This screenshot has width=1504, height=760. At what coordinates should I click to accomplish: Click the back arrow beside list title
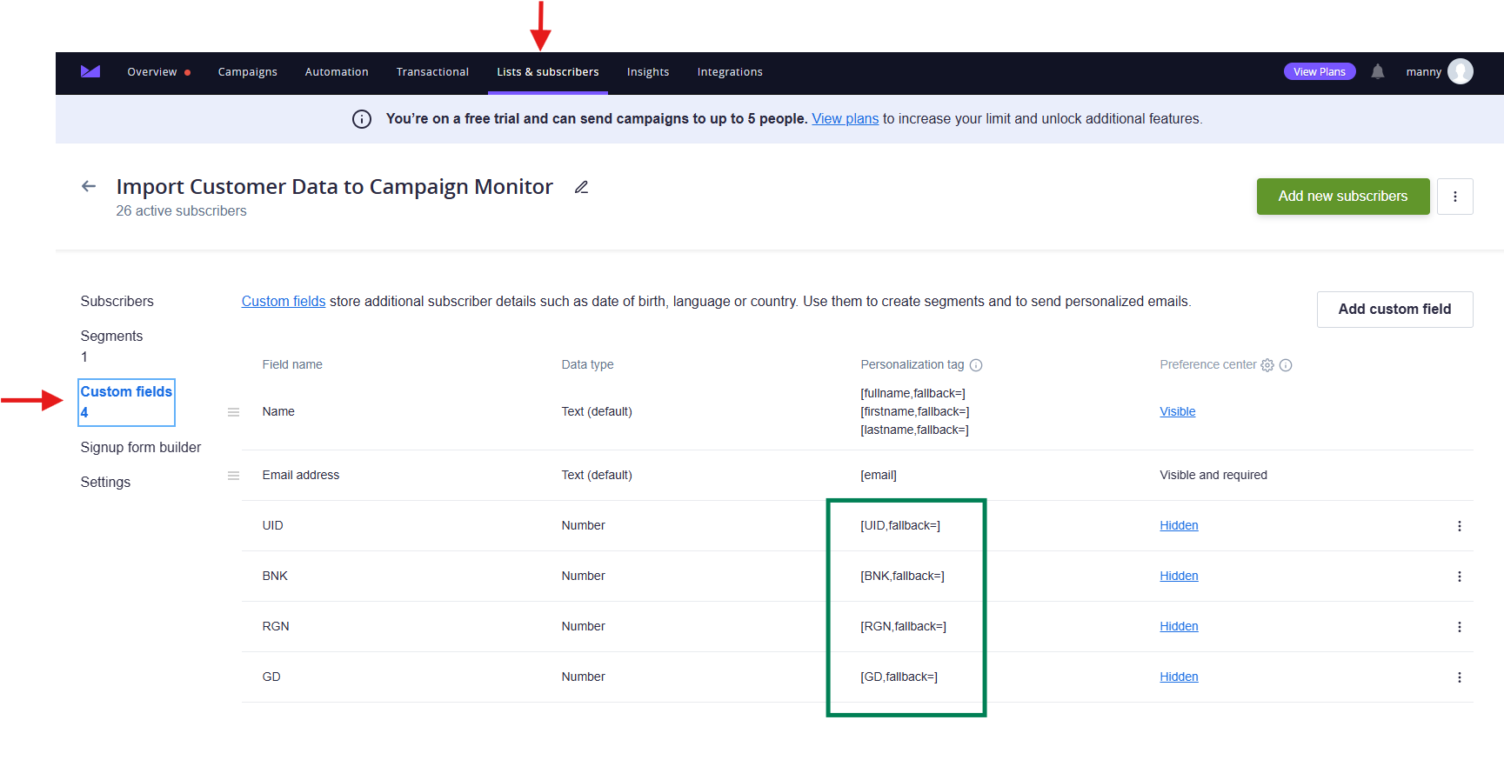tap(89, 186)
